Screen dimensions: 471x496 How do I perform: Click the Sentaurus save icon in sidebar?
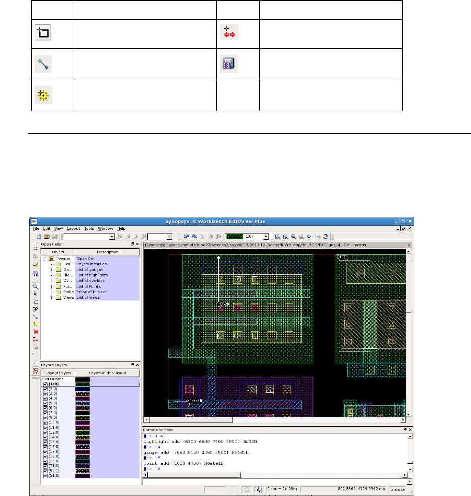36,273
